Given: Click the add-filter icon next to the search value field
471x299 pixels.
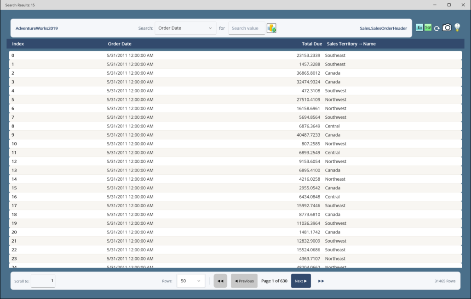Looking at the screenshot, I should tap(271, 28).
